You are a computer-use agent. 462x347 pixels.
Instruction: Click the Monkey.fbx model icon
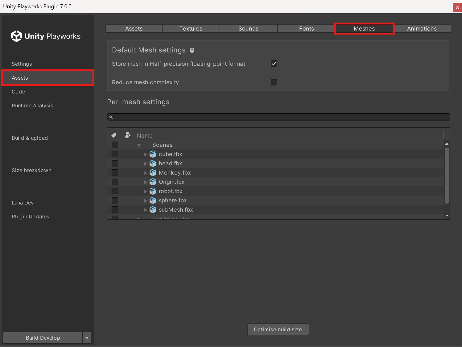[x=153, y=173]
